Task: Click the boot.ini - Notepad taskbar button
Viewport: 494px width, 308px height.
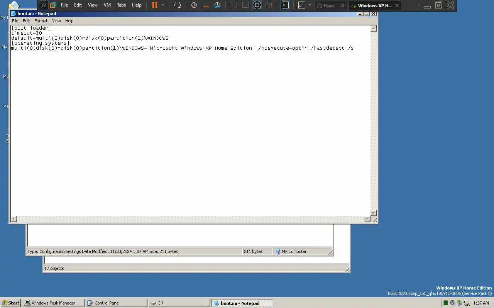Action: (x=242, y=303)
